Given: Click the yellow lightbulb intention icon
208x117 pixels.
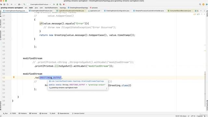Looking at the screenshot, I should pyautogui.click(x=14, y=77).
